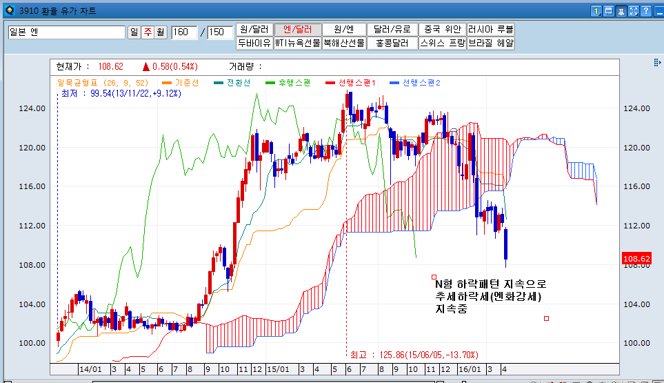Select the 주 (weekly) period toggle
This screenshot has height=383, width=664.
148,32
